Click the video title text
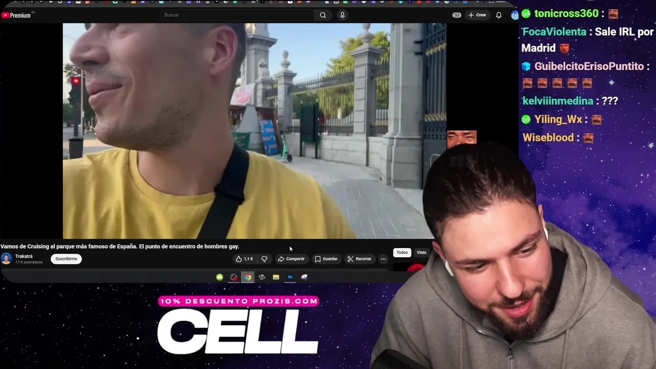 click(x=120, y=247)
